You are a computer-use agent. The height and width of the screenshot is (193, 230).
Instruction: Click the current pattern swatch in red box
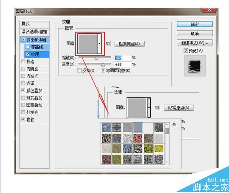point(87,43)
